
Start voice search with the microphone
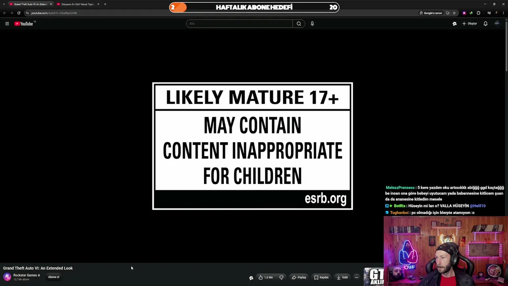(312, 23)
